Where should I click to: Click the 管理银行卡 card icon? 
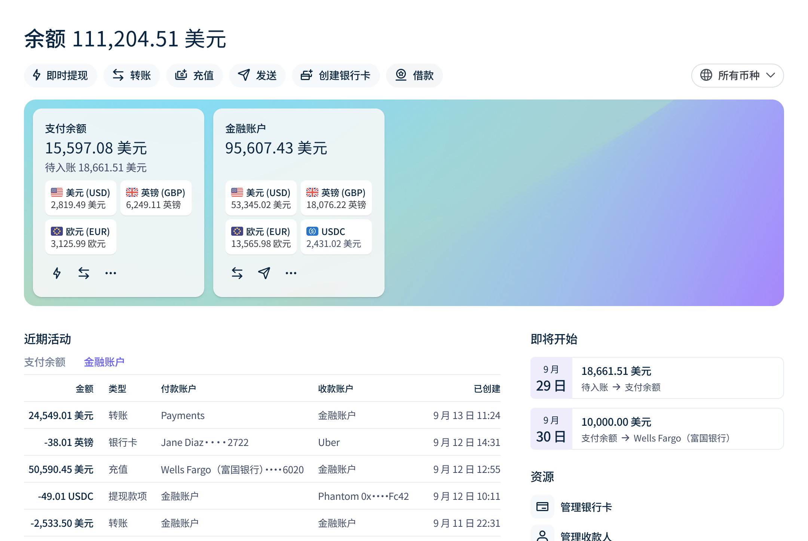click(542, 507)
